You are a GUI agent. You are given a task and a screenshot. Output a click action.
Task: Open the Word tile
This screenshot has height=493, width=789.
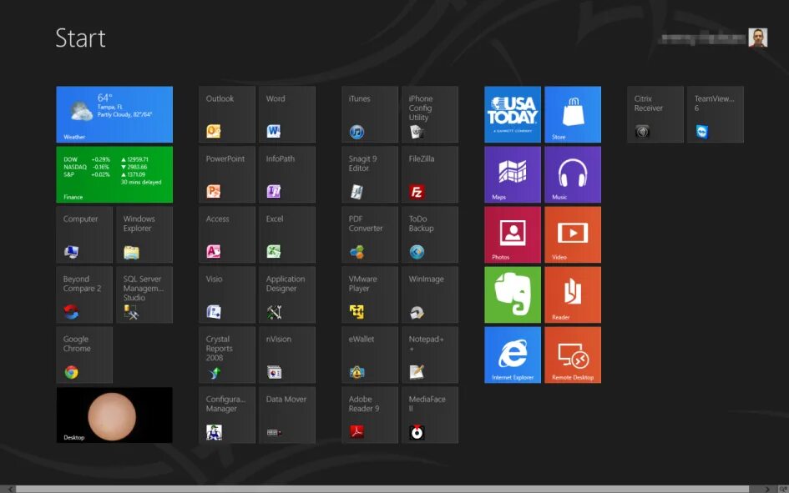pyautogui.click(x=287, y=114)
